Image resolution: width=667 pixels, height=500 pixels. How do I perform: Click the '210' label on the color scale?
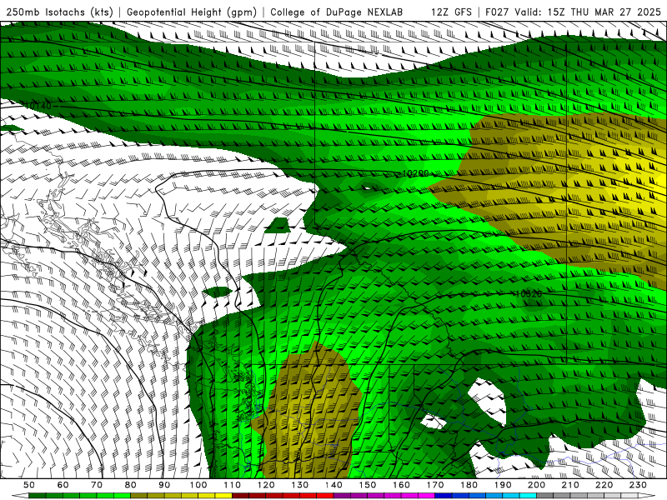click(570, 485)
